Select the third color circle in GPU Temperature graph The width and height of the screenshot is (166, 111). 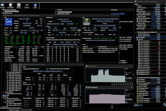coord(130,94)
